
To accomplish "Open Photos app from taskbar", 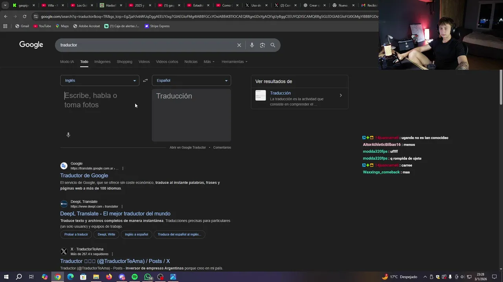I will tap(173, 277).
